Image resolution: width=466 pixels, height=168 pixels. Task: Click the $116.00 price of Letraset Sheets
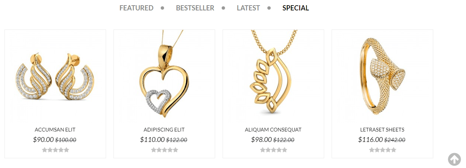tap(370, 140)
